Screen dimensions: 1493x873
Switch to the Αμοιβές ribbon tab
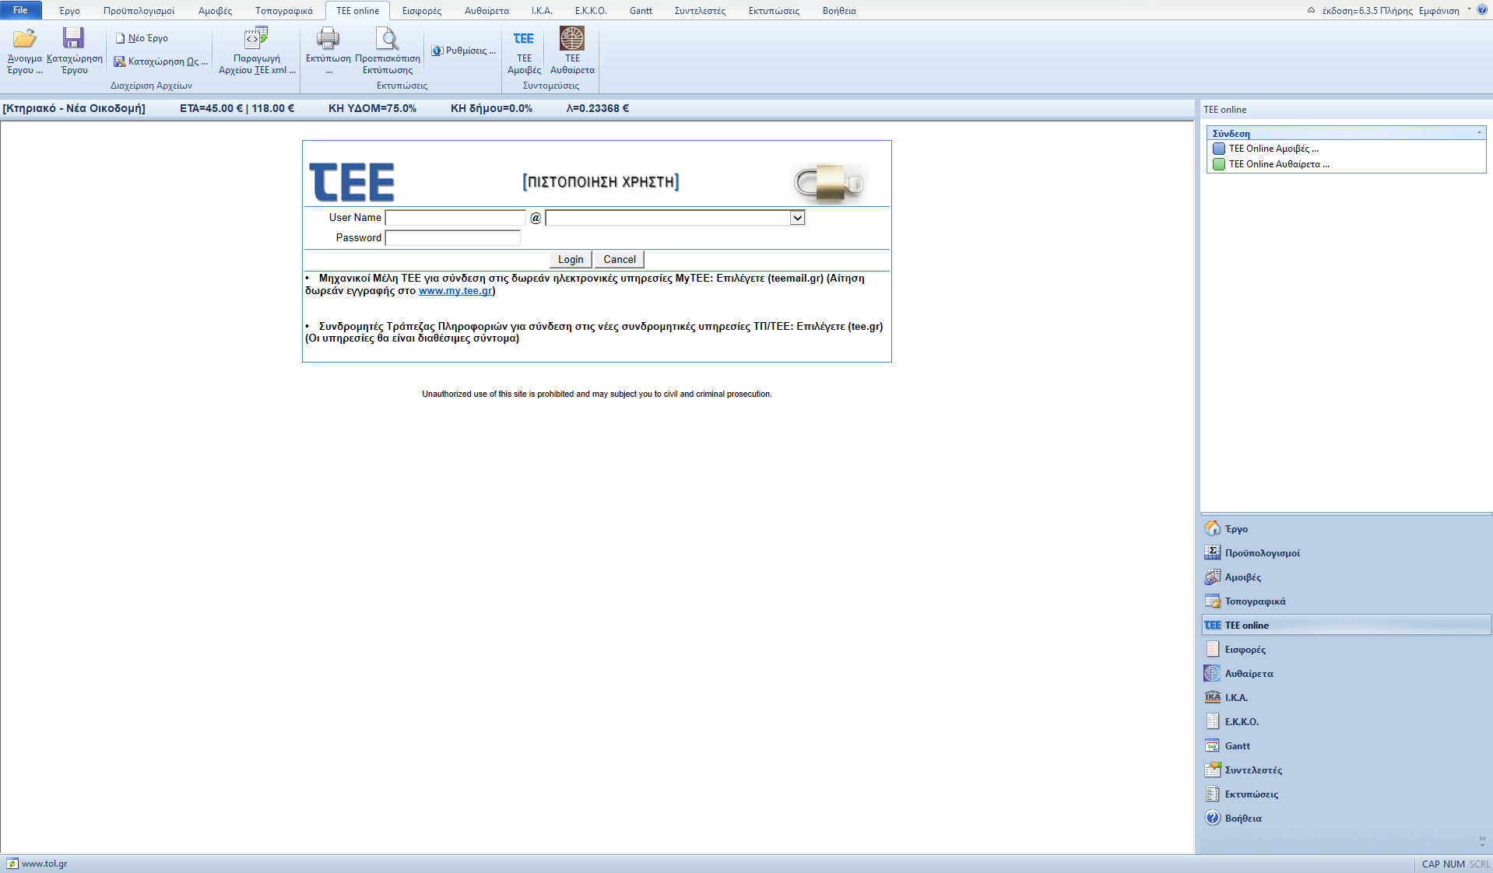tap(215, 11)
